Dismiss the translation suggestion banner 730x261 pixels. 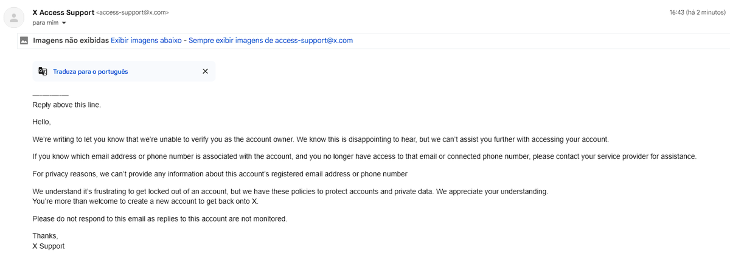(205, 71)
